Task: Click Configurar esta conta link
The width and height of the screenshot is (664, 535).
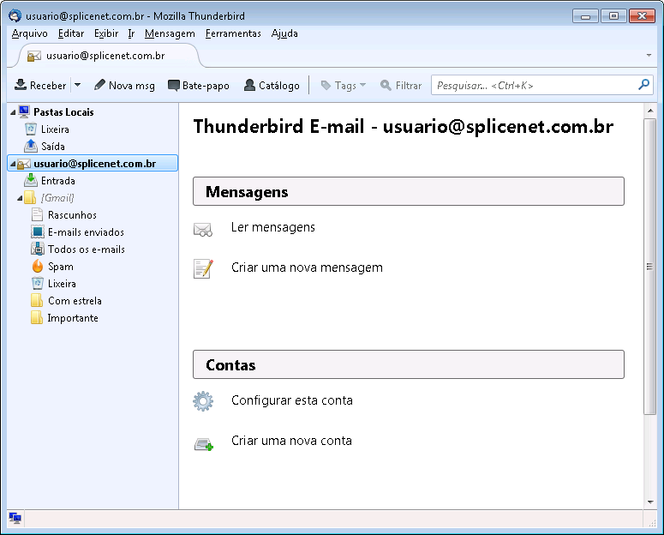Action: pyautogui.click(x=292, y=400)
